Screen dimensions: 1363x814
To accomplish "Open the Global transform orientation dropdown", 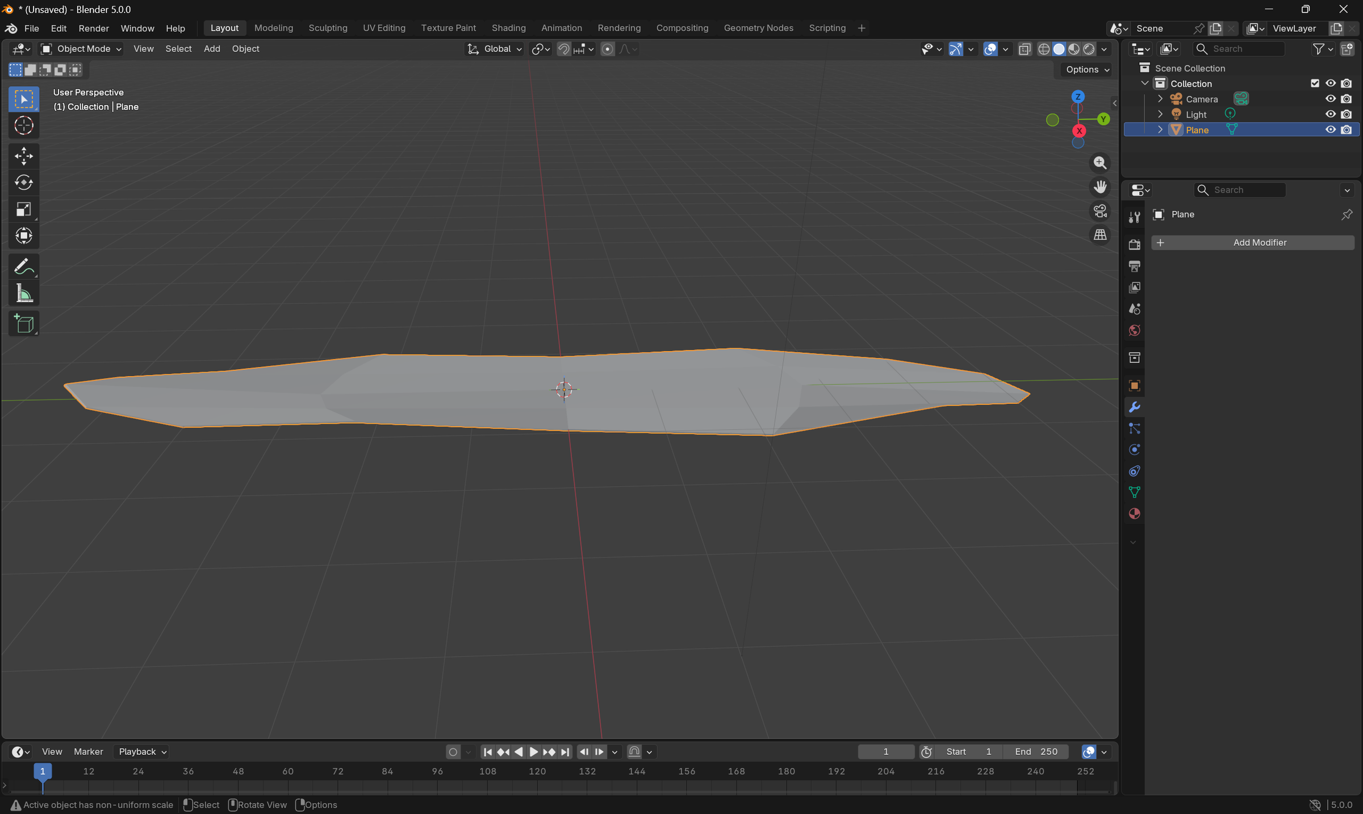I will click(x=494, y=49).
